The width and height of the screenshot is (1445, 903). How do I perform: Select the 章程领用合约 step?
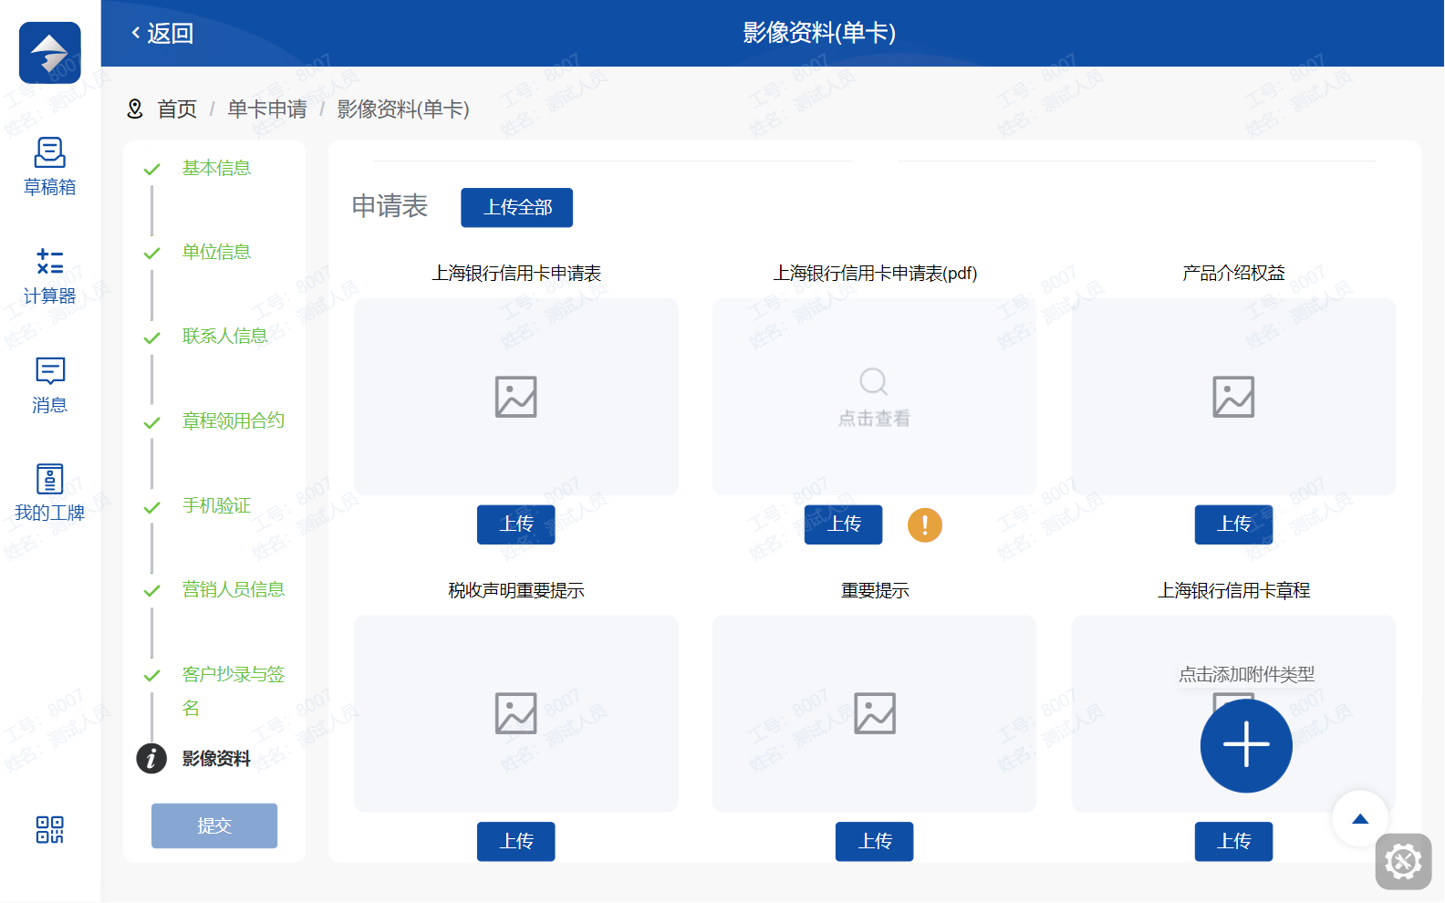(x=234, y=420)
